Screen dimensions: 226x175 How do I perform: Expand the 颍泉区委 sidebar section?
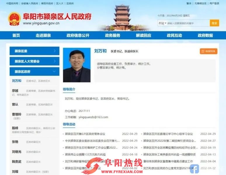coord(34,51)
